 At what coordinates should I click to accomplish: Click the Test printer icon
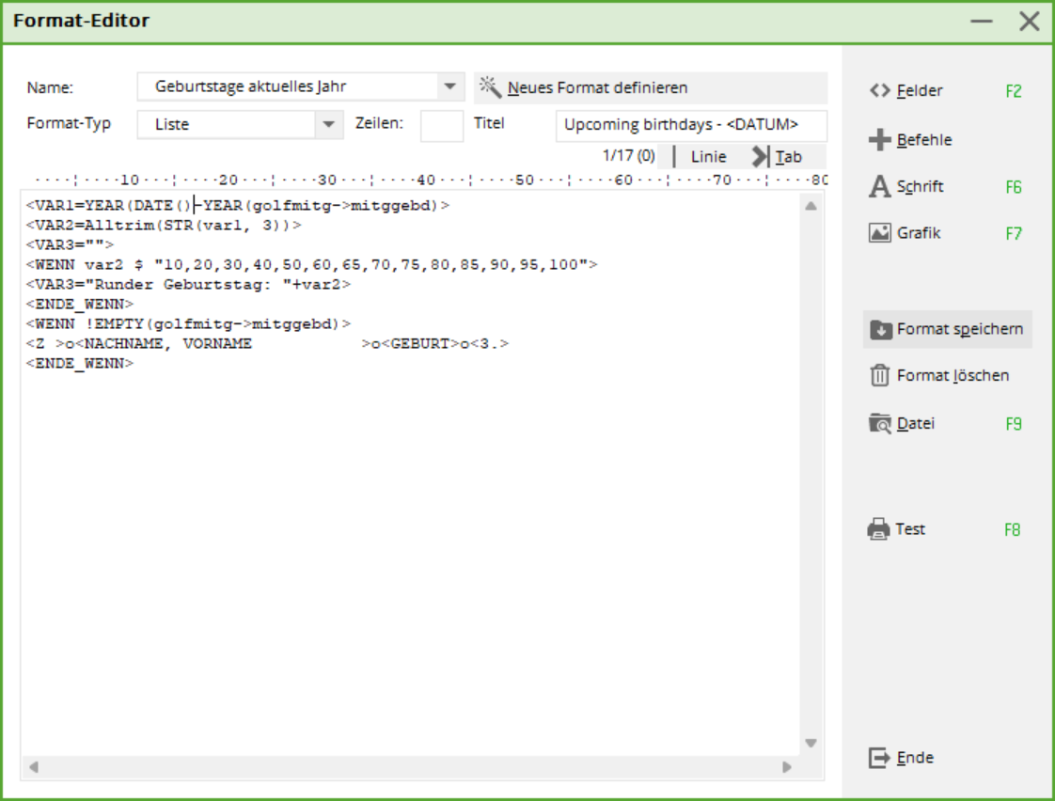(878, 529)
